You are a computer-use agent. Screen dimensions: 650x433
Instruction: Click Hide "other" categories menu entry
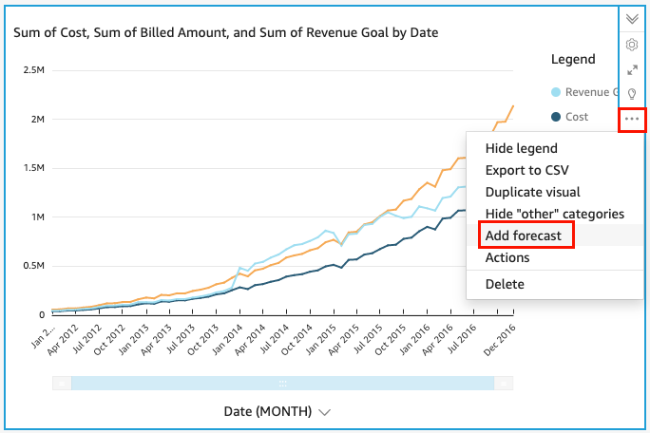(554, 214)
